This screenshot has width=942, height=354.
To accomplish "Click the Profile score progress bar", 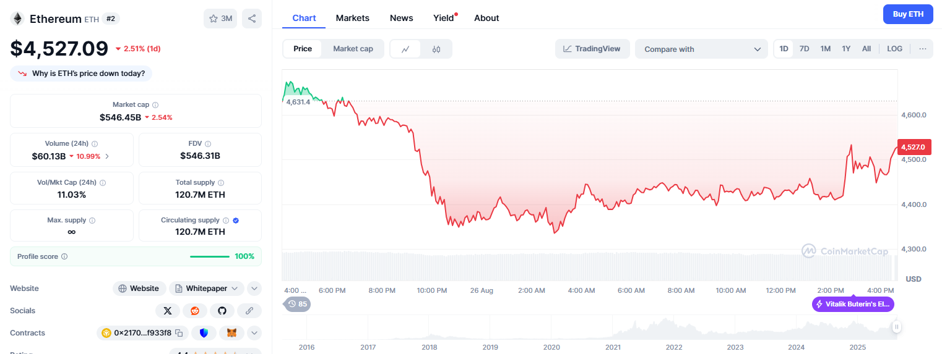I will pyautogui.click(x=210, y=256).
